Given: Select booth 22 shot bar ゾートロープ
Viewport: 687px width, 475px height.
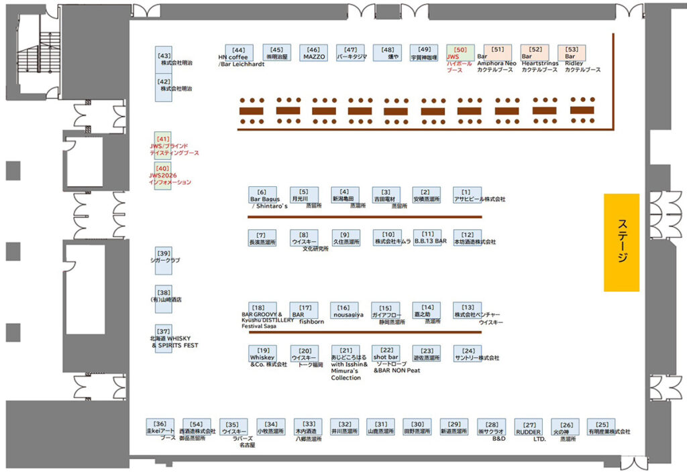Looking at the screenshot, I should point(386,354).
